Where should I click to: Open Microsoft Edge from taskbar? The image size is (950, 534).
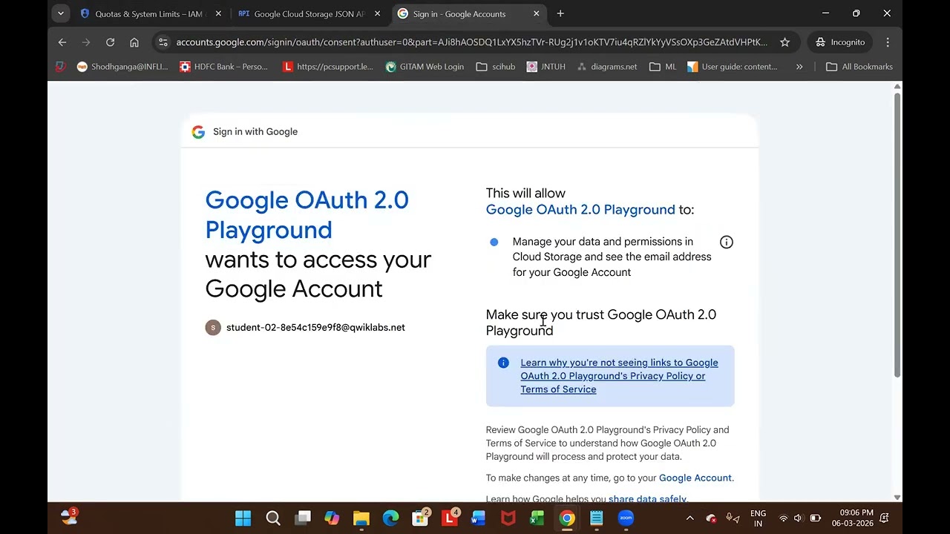[x=390, y=518]
